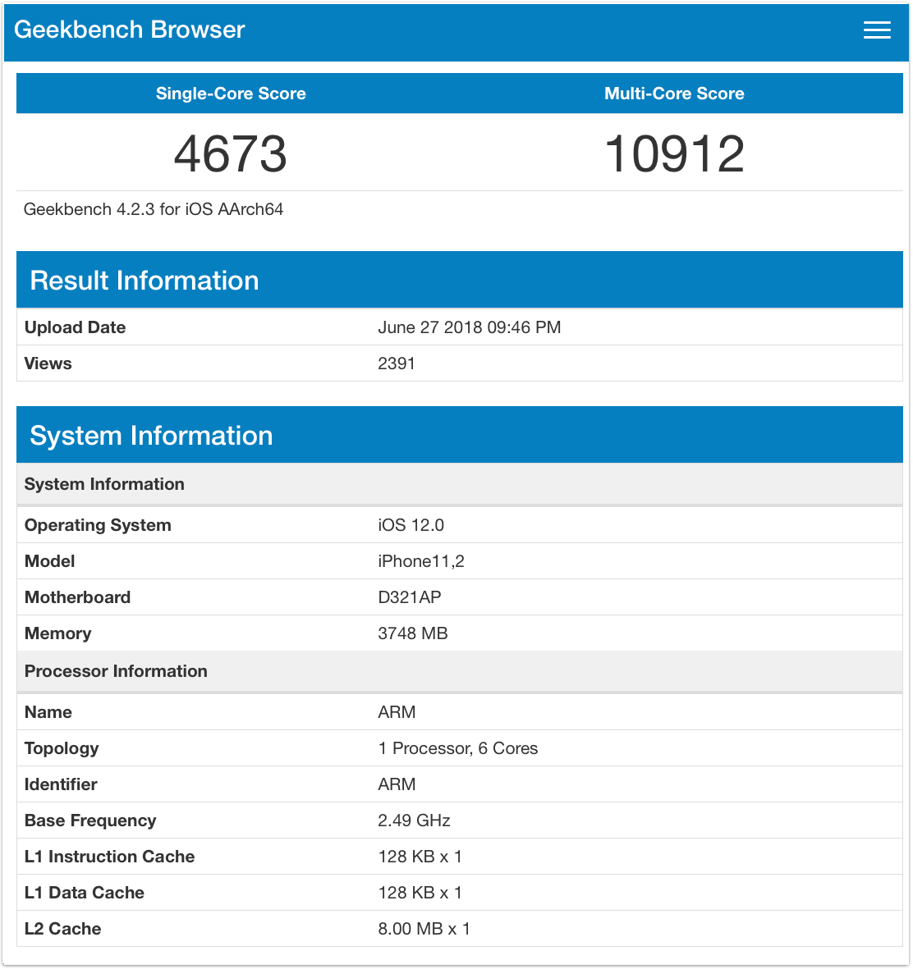Click the Name label in Processor Information
Viewport: 913px width, 969px height.
48,712
